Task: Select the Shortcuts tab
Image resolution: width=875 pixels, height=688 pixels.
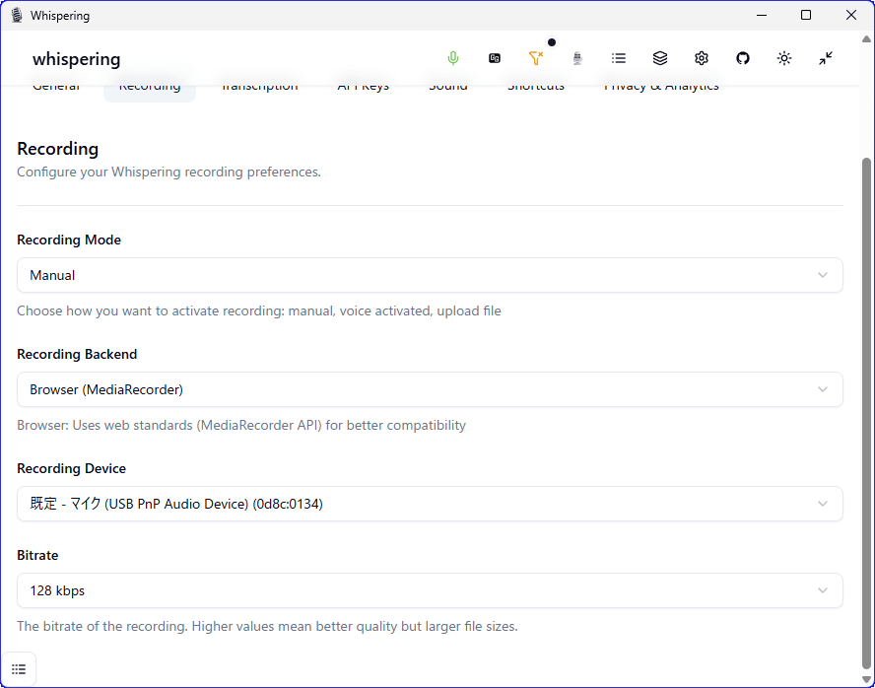Action: pyautogui.click(x=536, y=89)
